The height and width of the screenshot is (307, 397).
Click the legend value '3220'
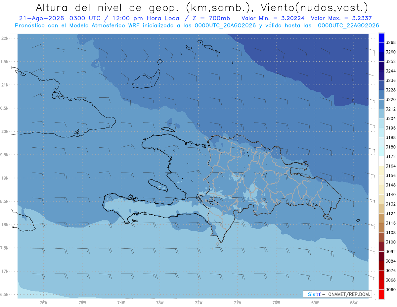(391, 99)
